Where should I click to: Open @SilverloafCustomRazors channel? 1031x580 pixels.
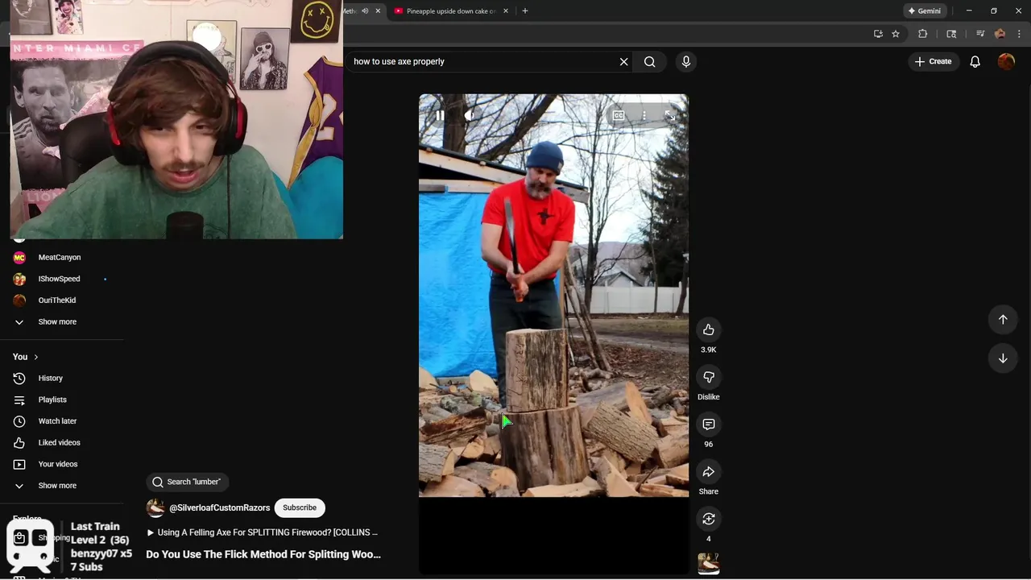pos(219,508)
